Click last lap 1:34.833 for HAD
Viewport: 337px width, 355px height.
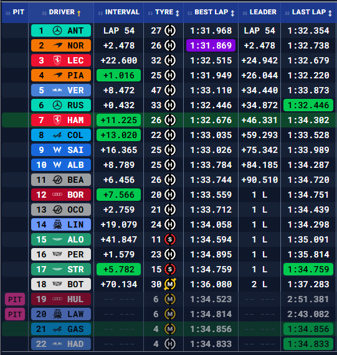(308, 344)
